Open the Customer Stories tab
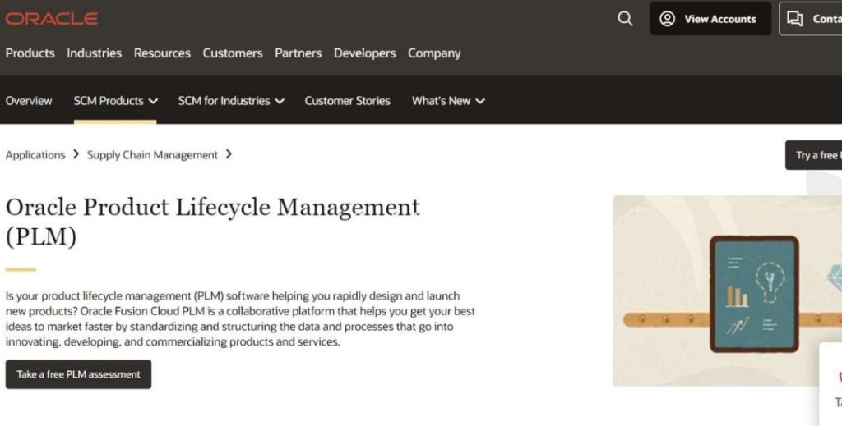842x426 pixels. [x=348, y=101]
